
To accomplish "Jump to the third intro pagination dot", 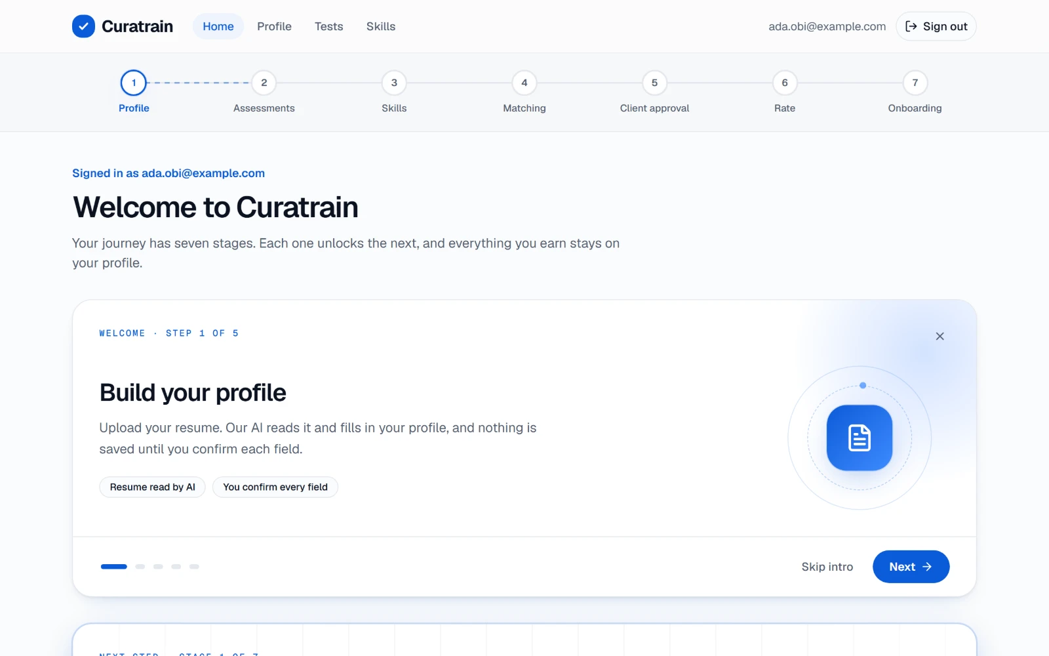I will [x=158, y=567].
